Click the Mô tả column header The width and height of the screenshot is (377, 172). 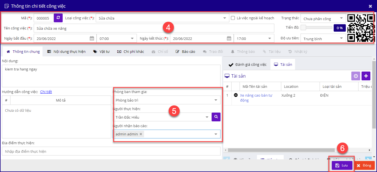(61, 100)
